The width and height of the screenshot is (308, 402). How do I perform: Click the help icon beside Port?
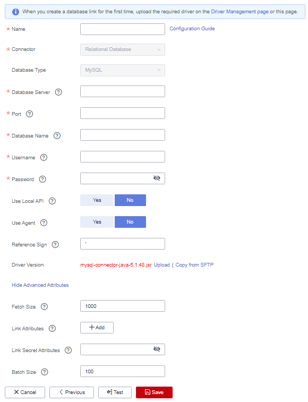coord(30,114)
